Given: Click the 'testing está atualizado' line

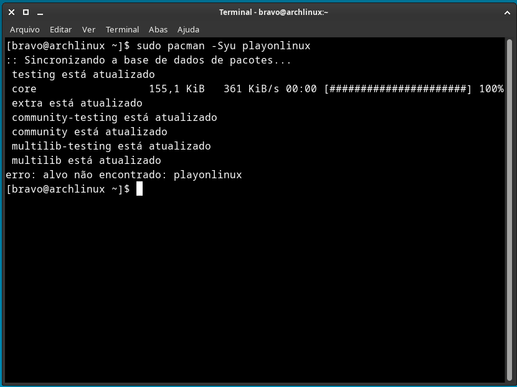Looking at the screenshot, I should tap(83, 75).
